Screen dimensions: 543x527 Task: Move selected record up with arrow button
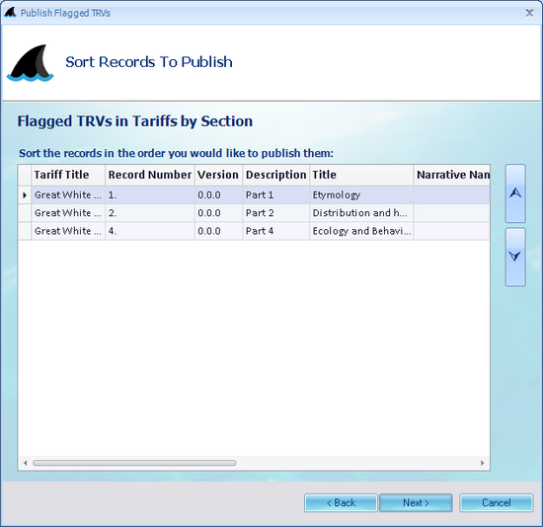click(515, 193)
